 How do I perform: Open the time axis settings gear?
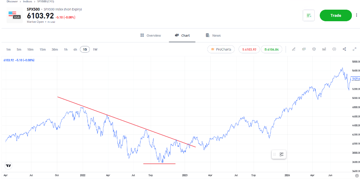[356, 175]
